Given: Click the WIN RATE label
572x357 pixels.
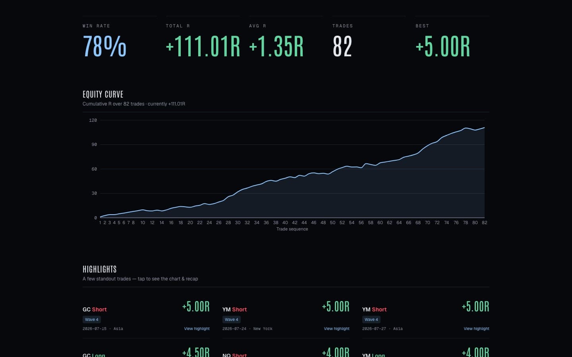Looking at the screenshot, I should click(x=96, y=26).
